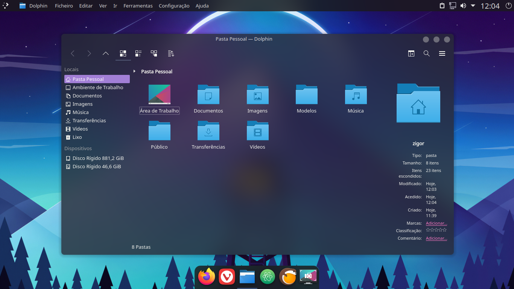Select Pasta Pessoal in the Locais sidebar

click(97, 79)
